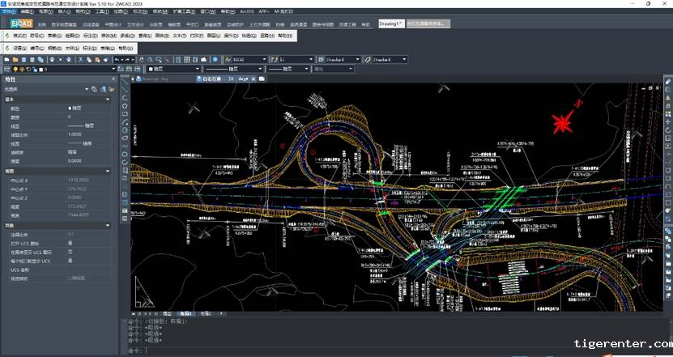Open the Standard dimension style dropdown

tap(340, 59)
